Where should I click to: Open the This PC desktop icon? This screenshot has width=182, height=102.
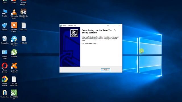[5, 13]
